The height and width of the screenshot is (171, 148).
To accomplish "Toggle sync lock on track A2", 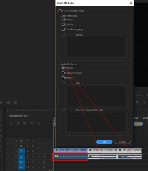I will pyautogui.click(x=28, y=162).
